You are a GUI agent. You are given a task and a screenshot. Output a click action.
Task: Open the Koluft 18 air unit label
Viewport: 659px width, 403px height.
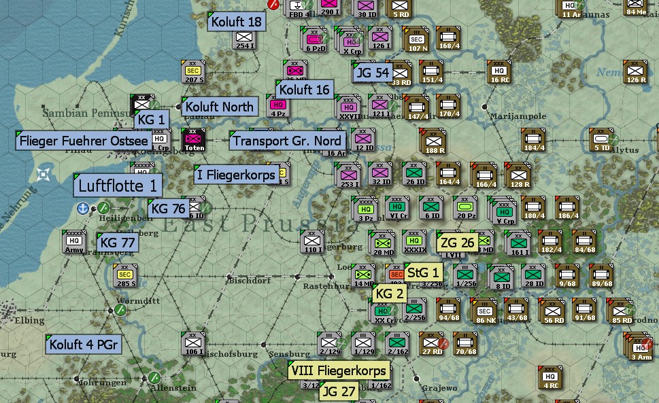click(236, 22)
